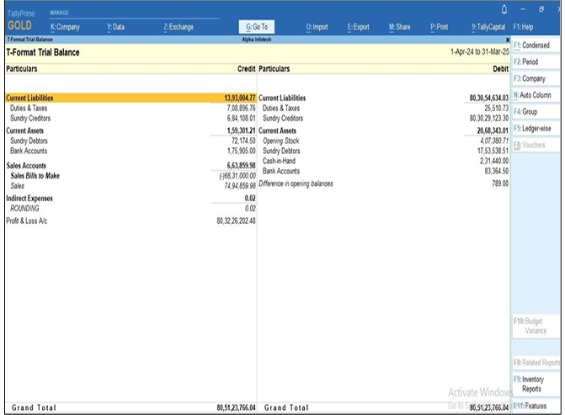The width and height of the screenshot is (565, 415).
Task: Select the Sales Accounts group row
Action: [131, 166]
